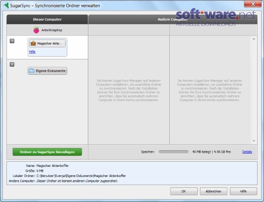Image resolution: width=264 pixels, height=202 pixels.
Task: Click the Name: Magischer Aktenkoffer text
Action: [47, 166]
